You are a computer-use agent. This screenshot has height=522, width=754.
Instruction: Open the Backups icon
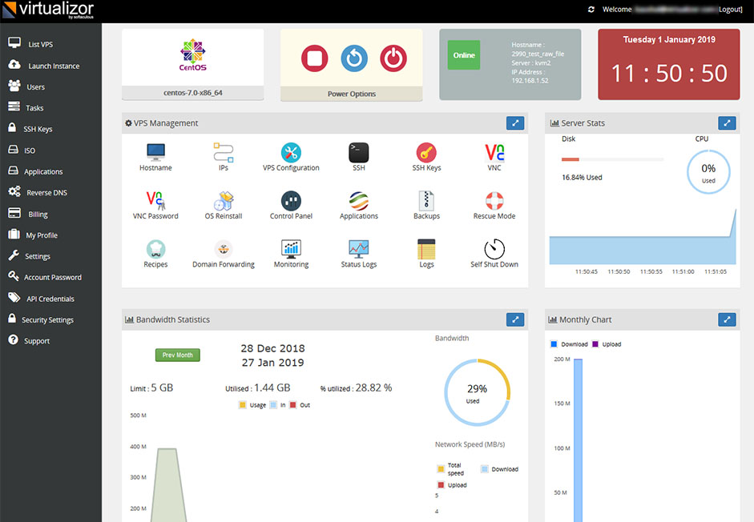426,200
